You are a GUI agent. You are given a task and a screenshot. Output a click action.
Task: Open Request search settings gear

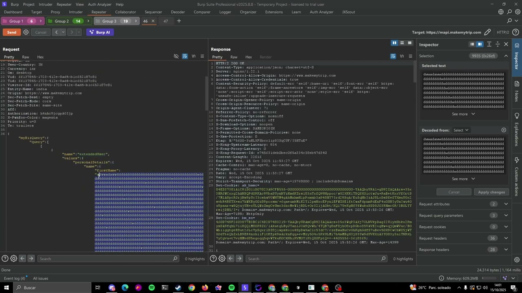pos(13,259)
